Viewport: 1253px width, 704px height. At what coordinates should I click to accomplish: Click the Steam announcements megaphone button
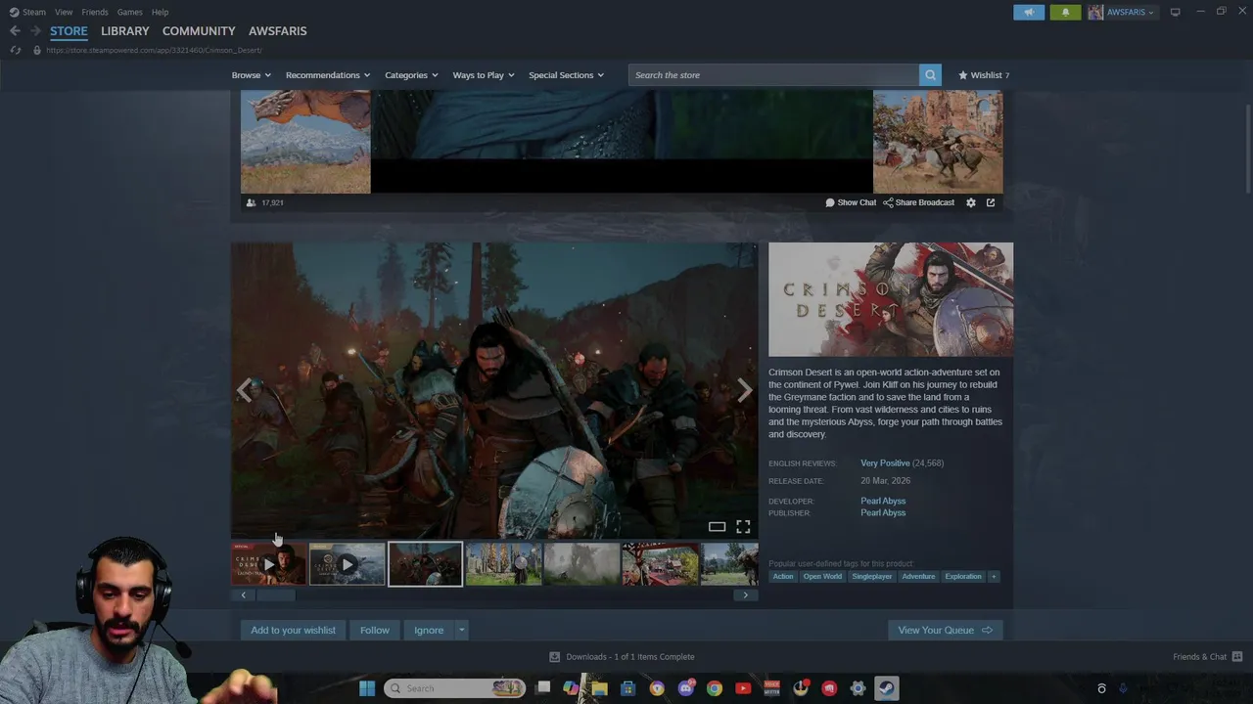[1029, 12]
